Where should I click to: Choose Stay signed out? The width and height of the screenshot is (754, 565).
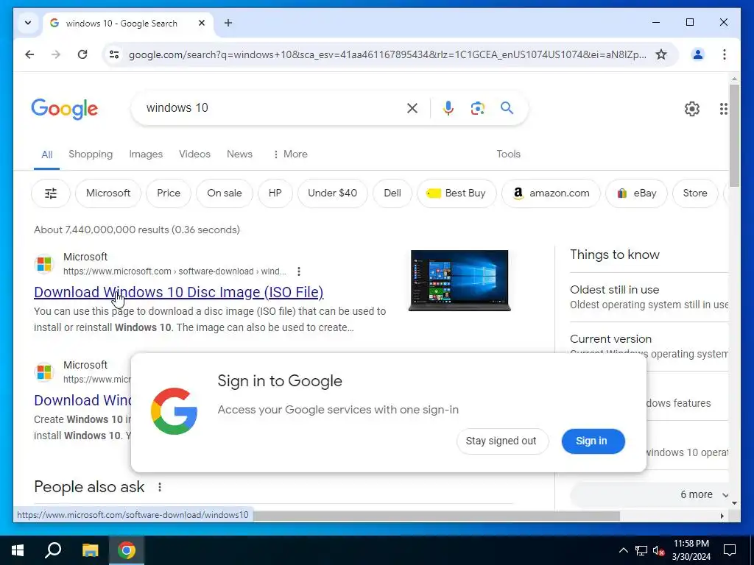pyautogui.click(x=502, y=441)
